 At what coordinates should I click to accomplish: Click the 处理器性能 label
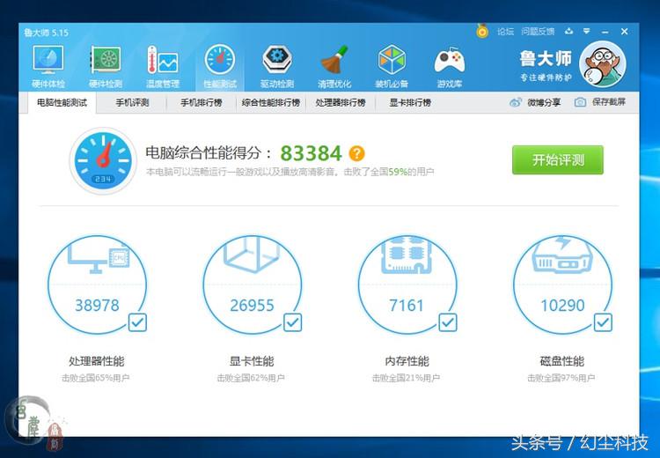coord(97,361)
